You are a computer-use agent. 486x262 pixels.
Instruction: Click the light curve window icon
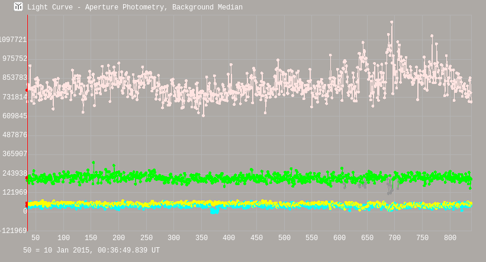click(x=18, y=7)
